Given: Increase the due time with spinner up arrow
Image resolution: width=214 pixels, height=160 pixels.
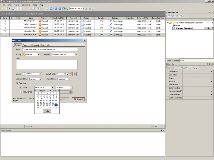Looking at the screenshot, I should 71,87.
